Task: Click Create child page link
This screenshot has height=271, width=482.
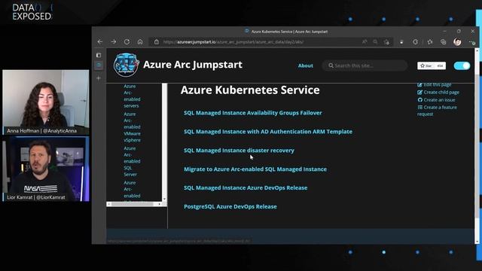Action: (x=438, y=92)
